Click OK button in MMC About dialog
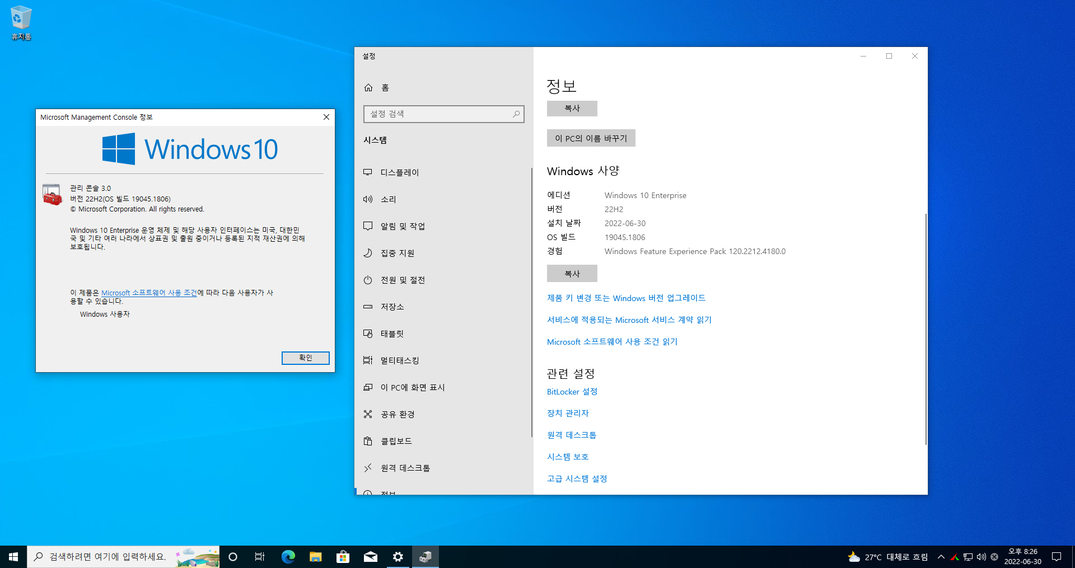This screenshot has height=568, width=1075. click(x=306, y=358)
